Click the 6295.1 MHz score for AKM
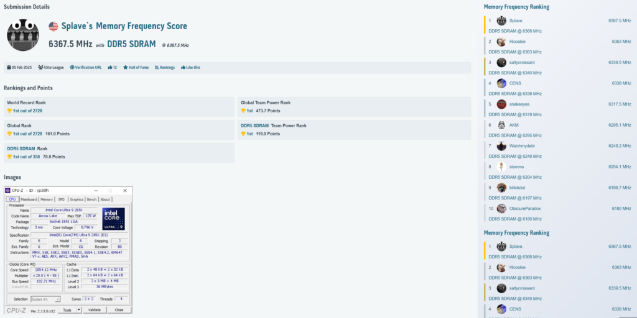 pos(620,125)
